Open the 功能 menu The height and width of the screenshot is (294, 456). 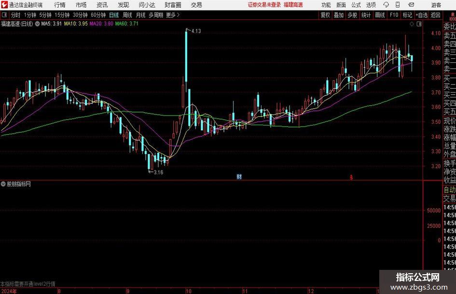pyautogui.click(x=326, y=5)
